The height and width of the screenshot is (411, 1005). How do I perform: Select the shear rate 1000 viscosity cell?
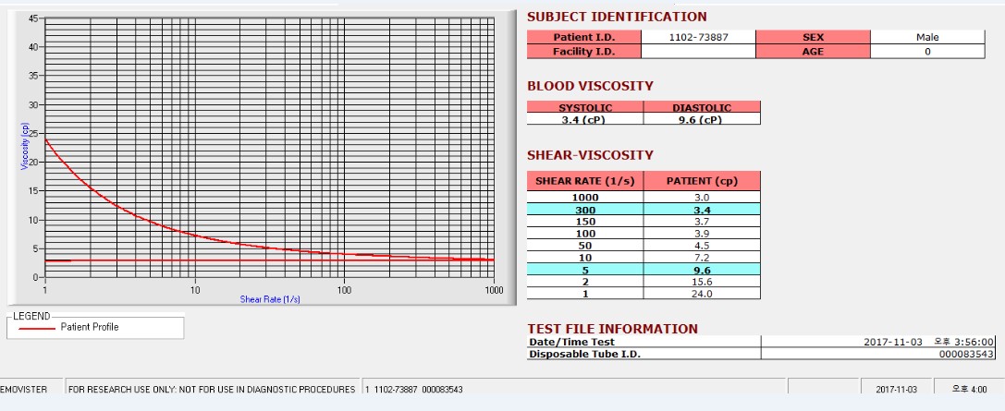click(x=702, y=197)
